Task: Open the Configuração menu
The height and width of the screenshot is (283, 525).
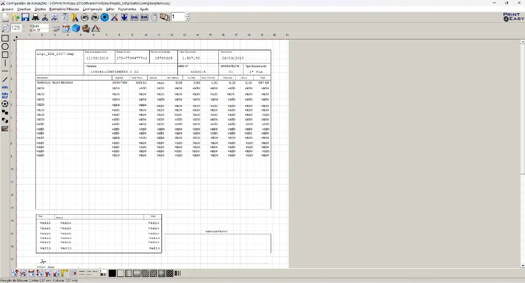Action: click(x=92, y=9)
